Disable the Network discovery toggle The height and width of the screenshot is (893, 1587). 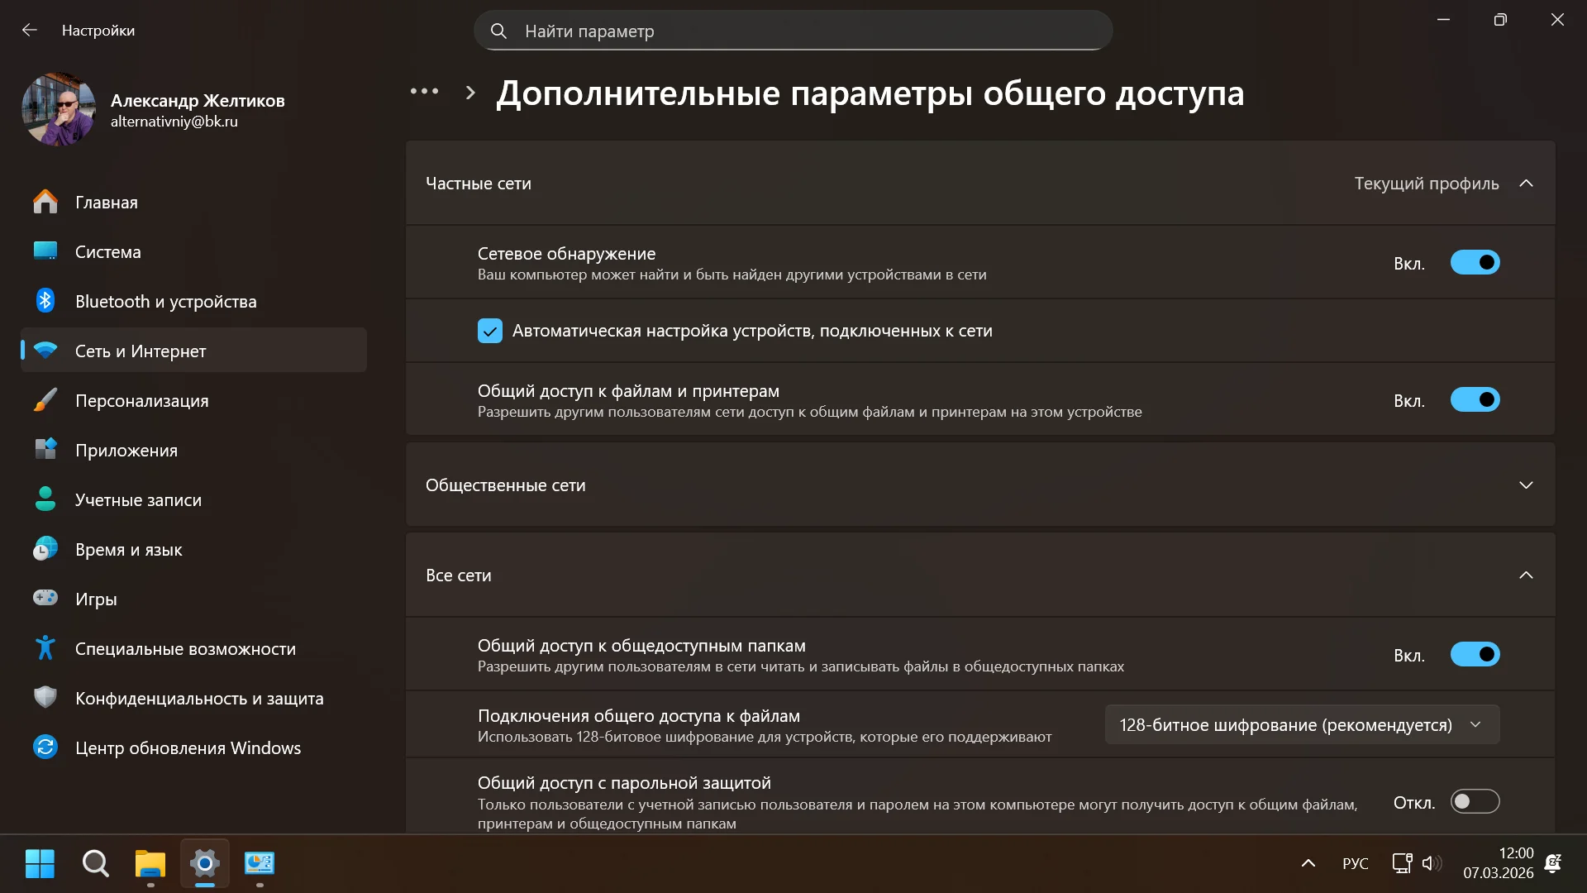click(x=1475, y=263)
